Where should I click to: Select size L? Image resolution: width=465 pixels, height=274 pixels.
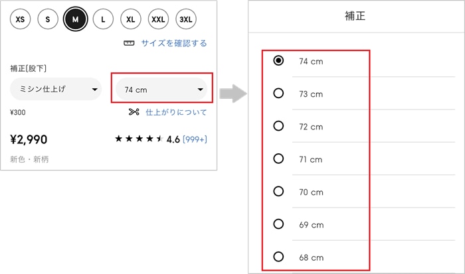103,19
